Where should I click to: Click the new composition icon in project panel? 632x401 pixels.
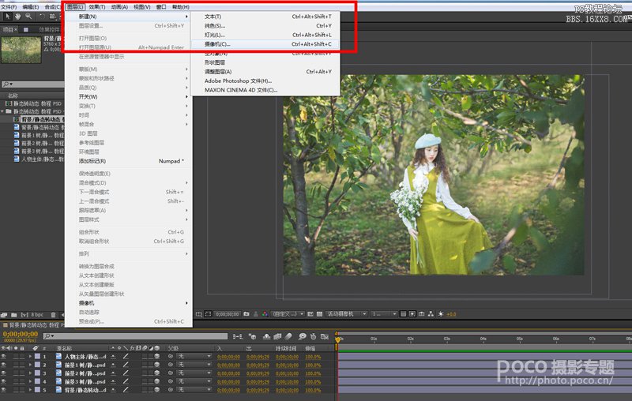(24, 315)
